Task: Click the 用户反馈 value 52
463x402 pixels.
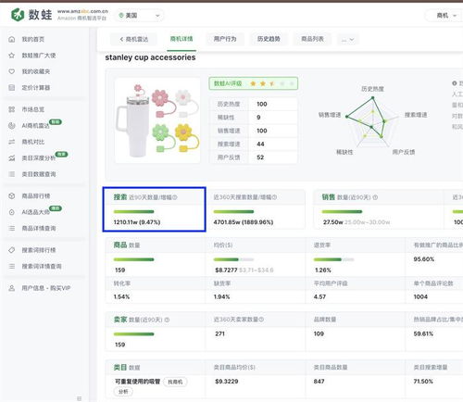Action: (260, 157)
